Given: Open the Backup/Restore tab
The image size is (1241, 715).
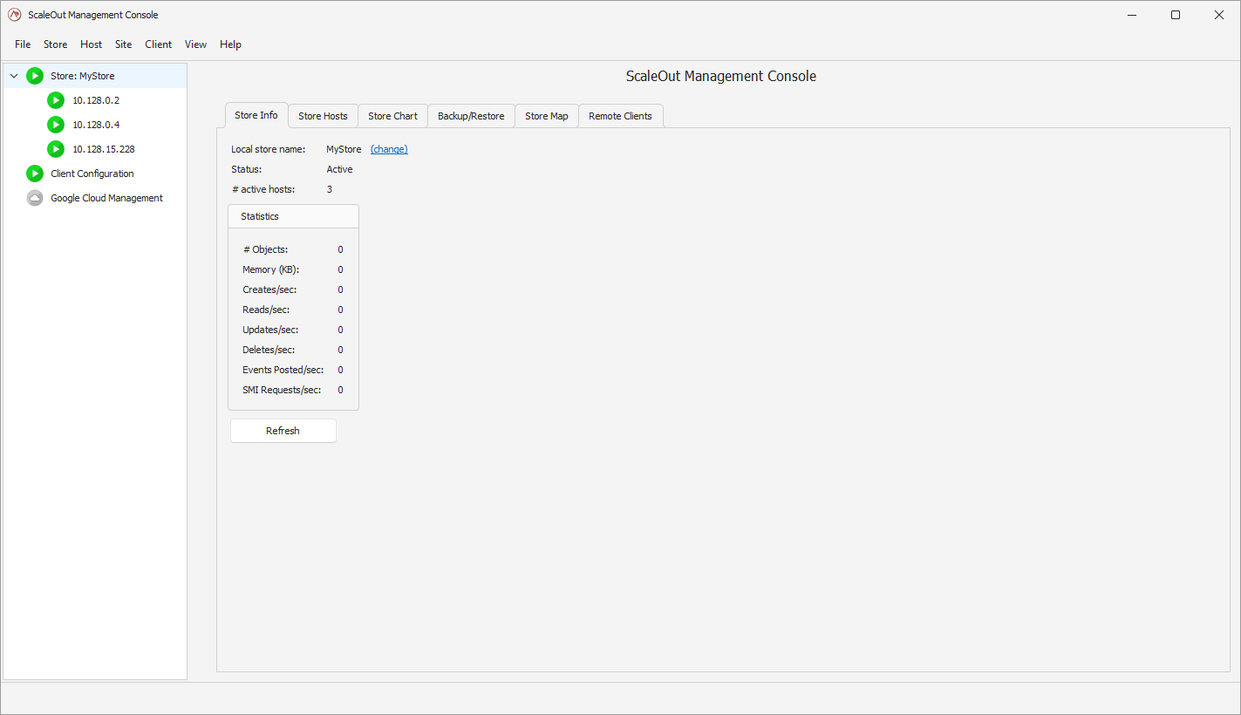Looking at the screenshot, I should click(471, 116).
